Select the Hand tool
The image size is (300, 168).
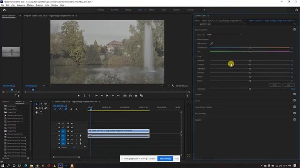37,112
